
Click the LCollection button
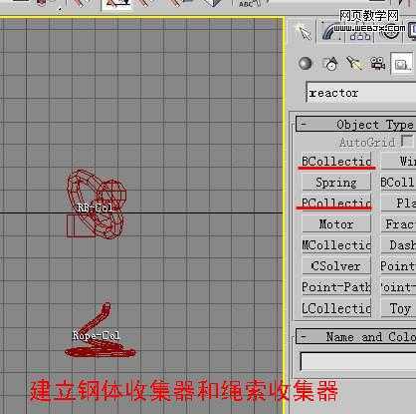pos(336,308)
